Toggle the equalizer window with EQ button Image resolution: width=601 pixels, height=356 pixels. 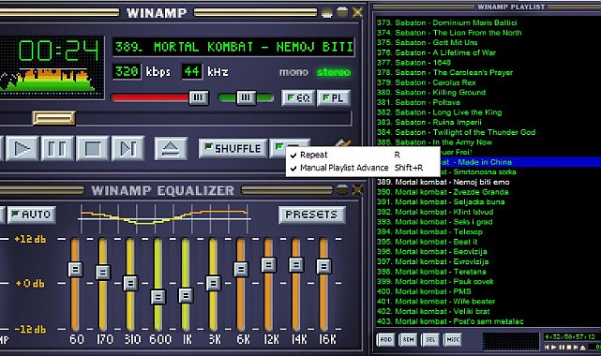[298, 98]
